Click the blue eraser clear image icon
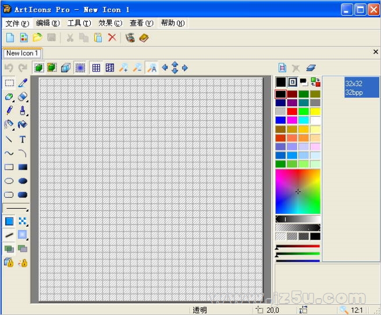The image size is (381, 315). point(311,68)
